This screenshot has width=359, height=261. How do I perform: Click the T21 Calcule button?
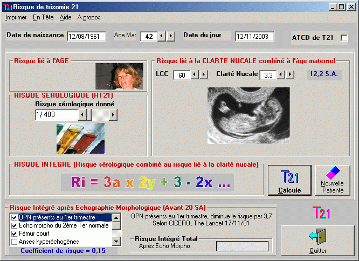tap(289, 180)
